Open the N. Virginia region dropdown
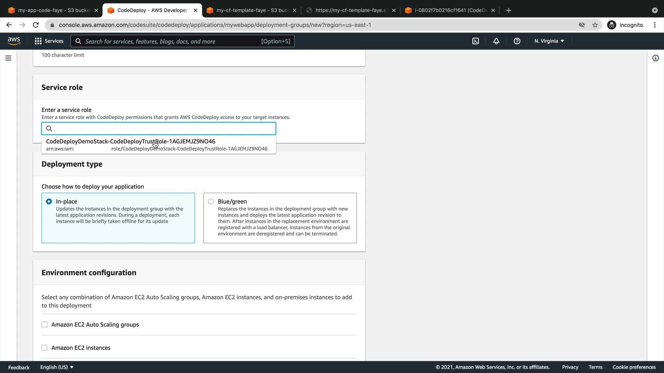 click(549, 41)
